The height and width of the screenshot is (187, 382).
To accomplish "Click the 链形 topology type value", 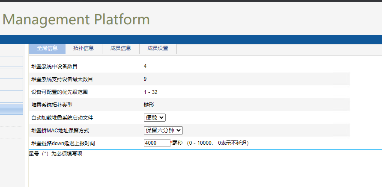I will [x=149, y=105].
